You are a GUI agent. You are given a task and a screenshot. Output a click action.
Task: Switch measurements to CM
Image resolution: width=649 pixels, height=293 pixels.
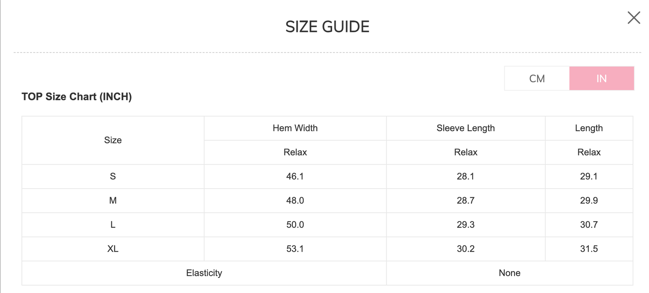(x=537, y=78)
